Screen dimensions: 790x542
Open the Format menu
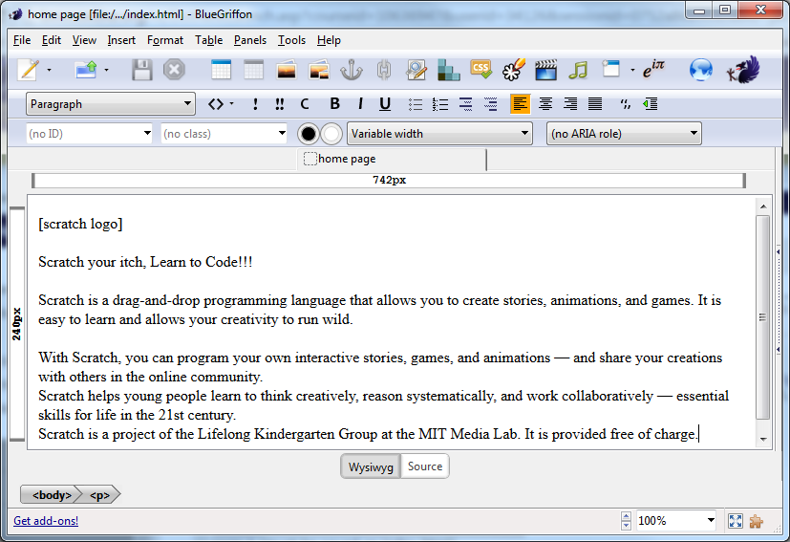click(165, 40)
